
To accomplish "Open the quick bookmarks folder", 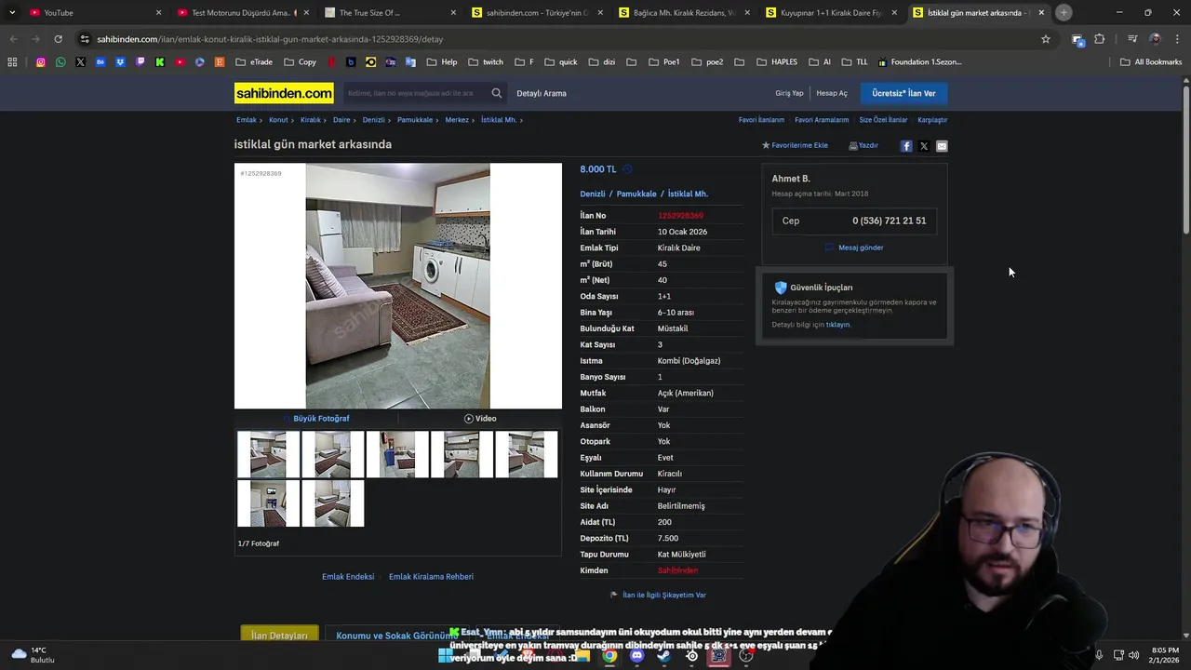I will 561,62.
